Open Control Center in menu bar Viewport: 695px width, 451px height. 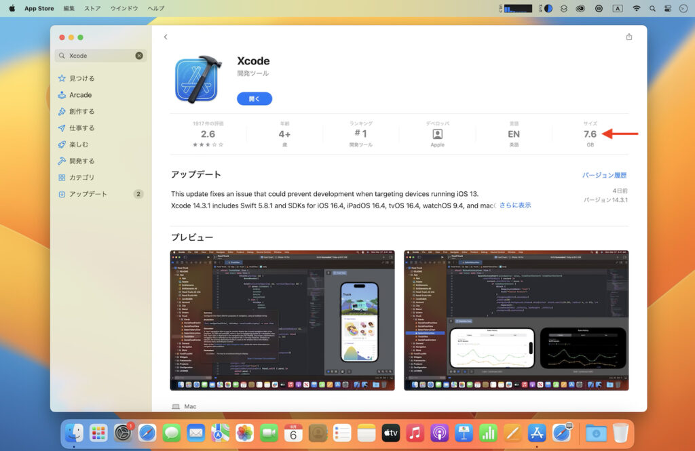(668, 8)
